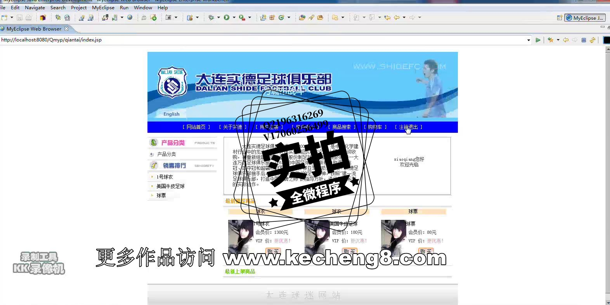Viewport: 610px width, 305px height.
Task: Open the Help menu
Action: 163,7
